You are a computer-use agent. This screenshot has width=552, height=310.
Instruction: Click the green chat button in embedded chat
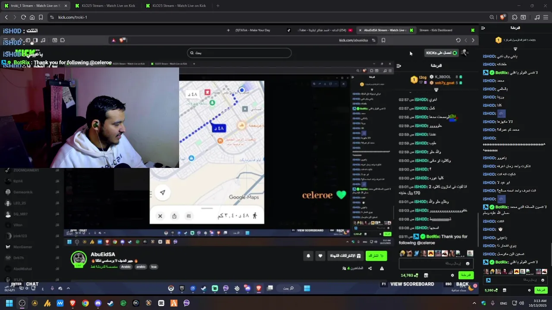click(x=466, y=275)
